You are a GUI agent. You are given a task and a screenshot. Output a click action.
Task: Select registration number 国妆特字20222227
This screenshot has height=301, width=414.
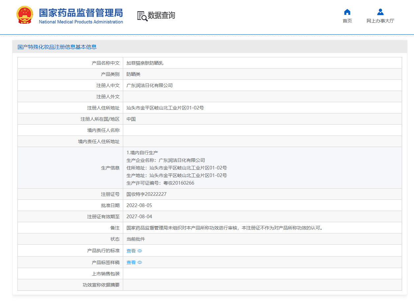[x=147, y=194]
